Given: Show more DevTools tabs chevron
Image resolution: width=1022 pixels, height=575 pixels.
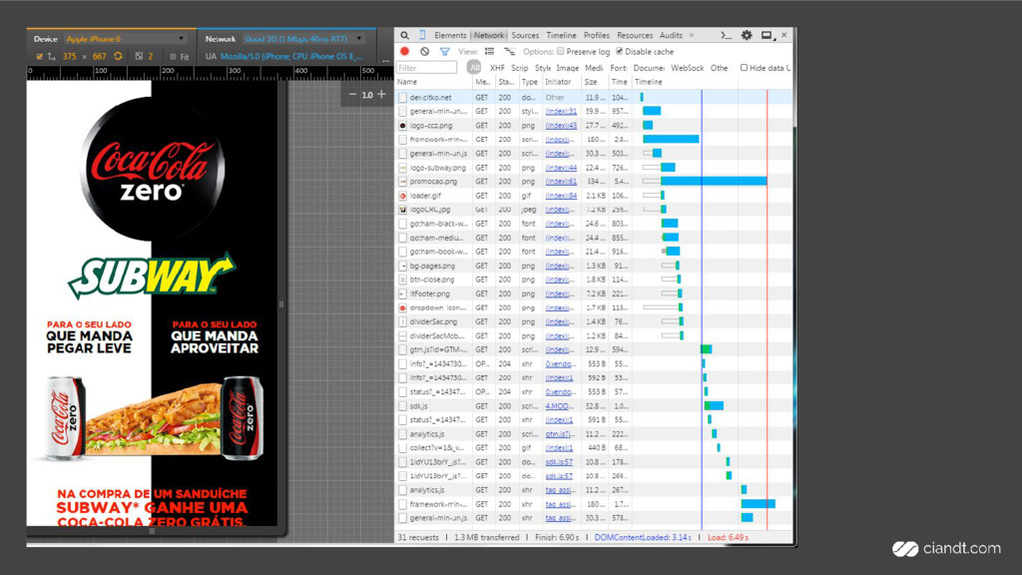Looking at the screenshot, I should point(692,35).
